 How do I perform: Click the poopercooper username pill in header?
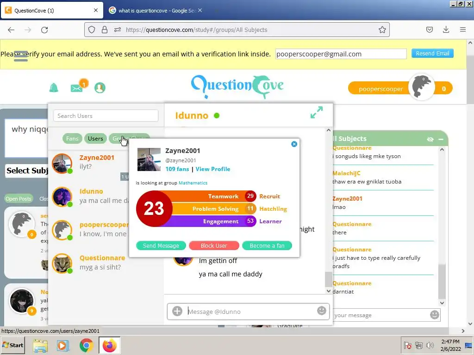[380, 89]
